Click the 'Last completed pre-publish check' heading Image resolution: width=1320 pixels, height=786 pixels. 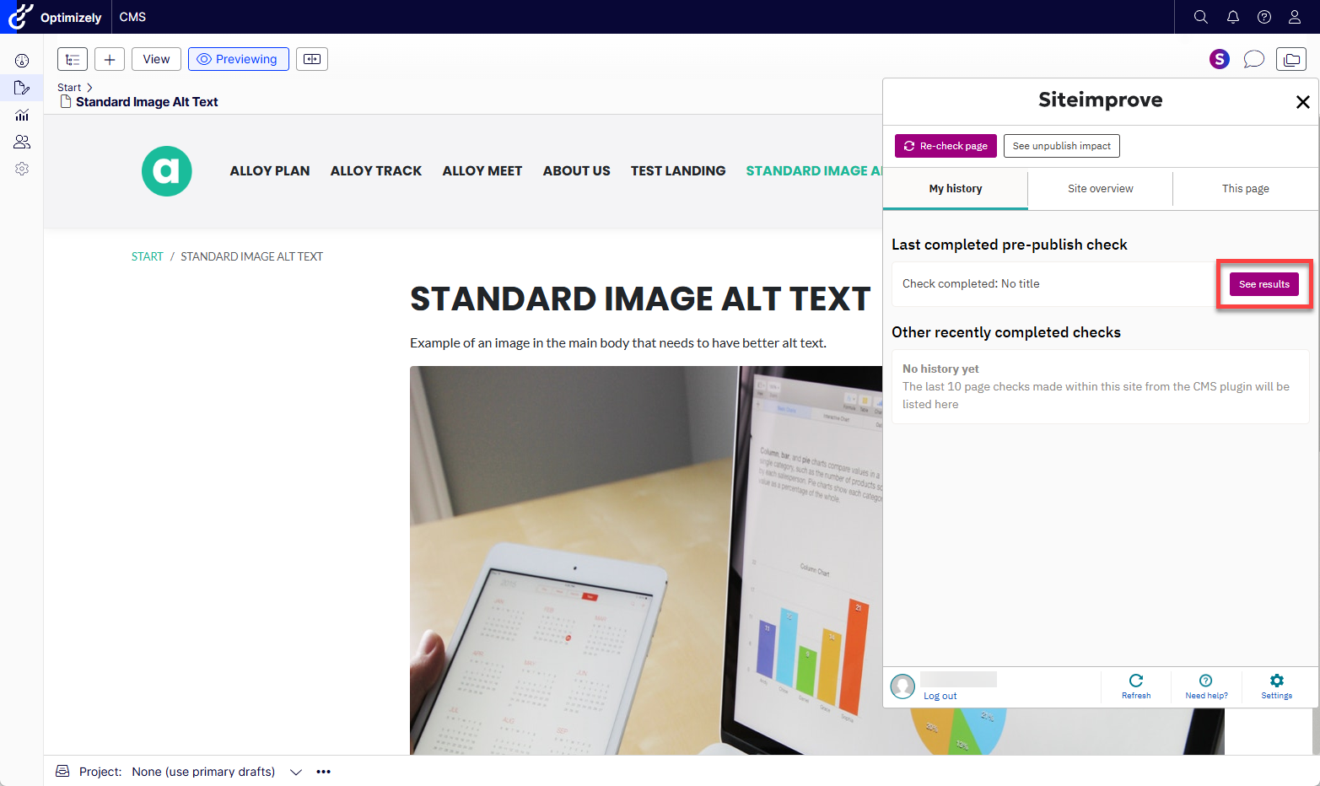click(x=1010, y=245)
